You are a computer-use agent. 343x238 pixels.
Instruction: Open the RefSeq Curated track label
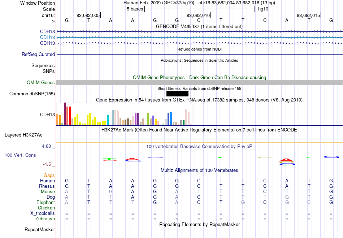38,54
